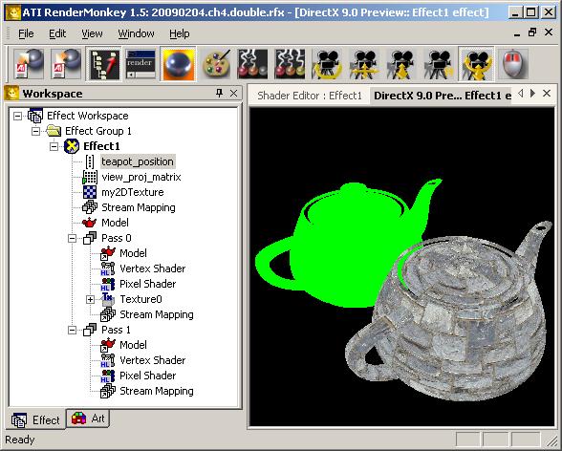Open the Edit menu
The height and width of the screenshot is (451, 562).
click(57, 33)
